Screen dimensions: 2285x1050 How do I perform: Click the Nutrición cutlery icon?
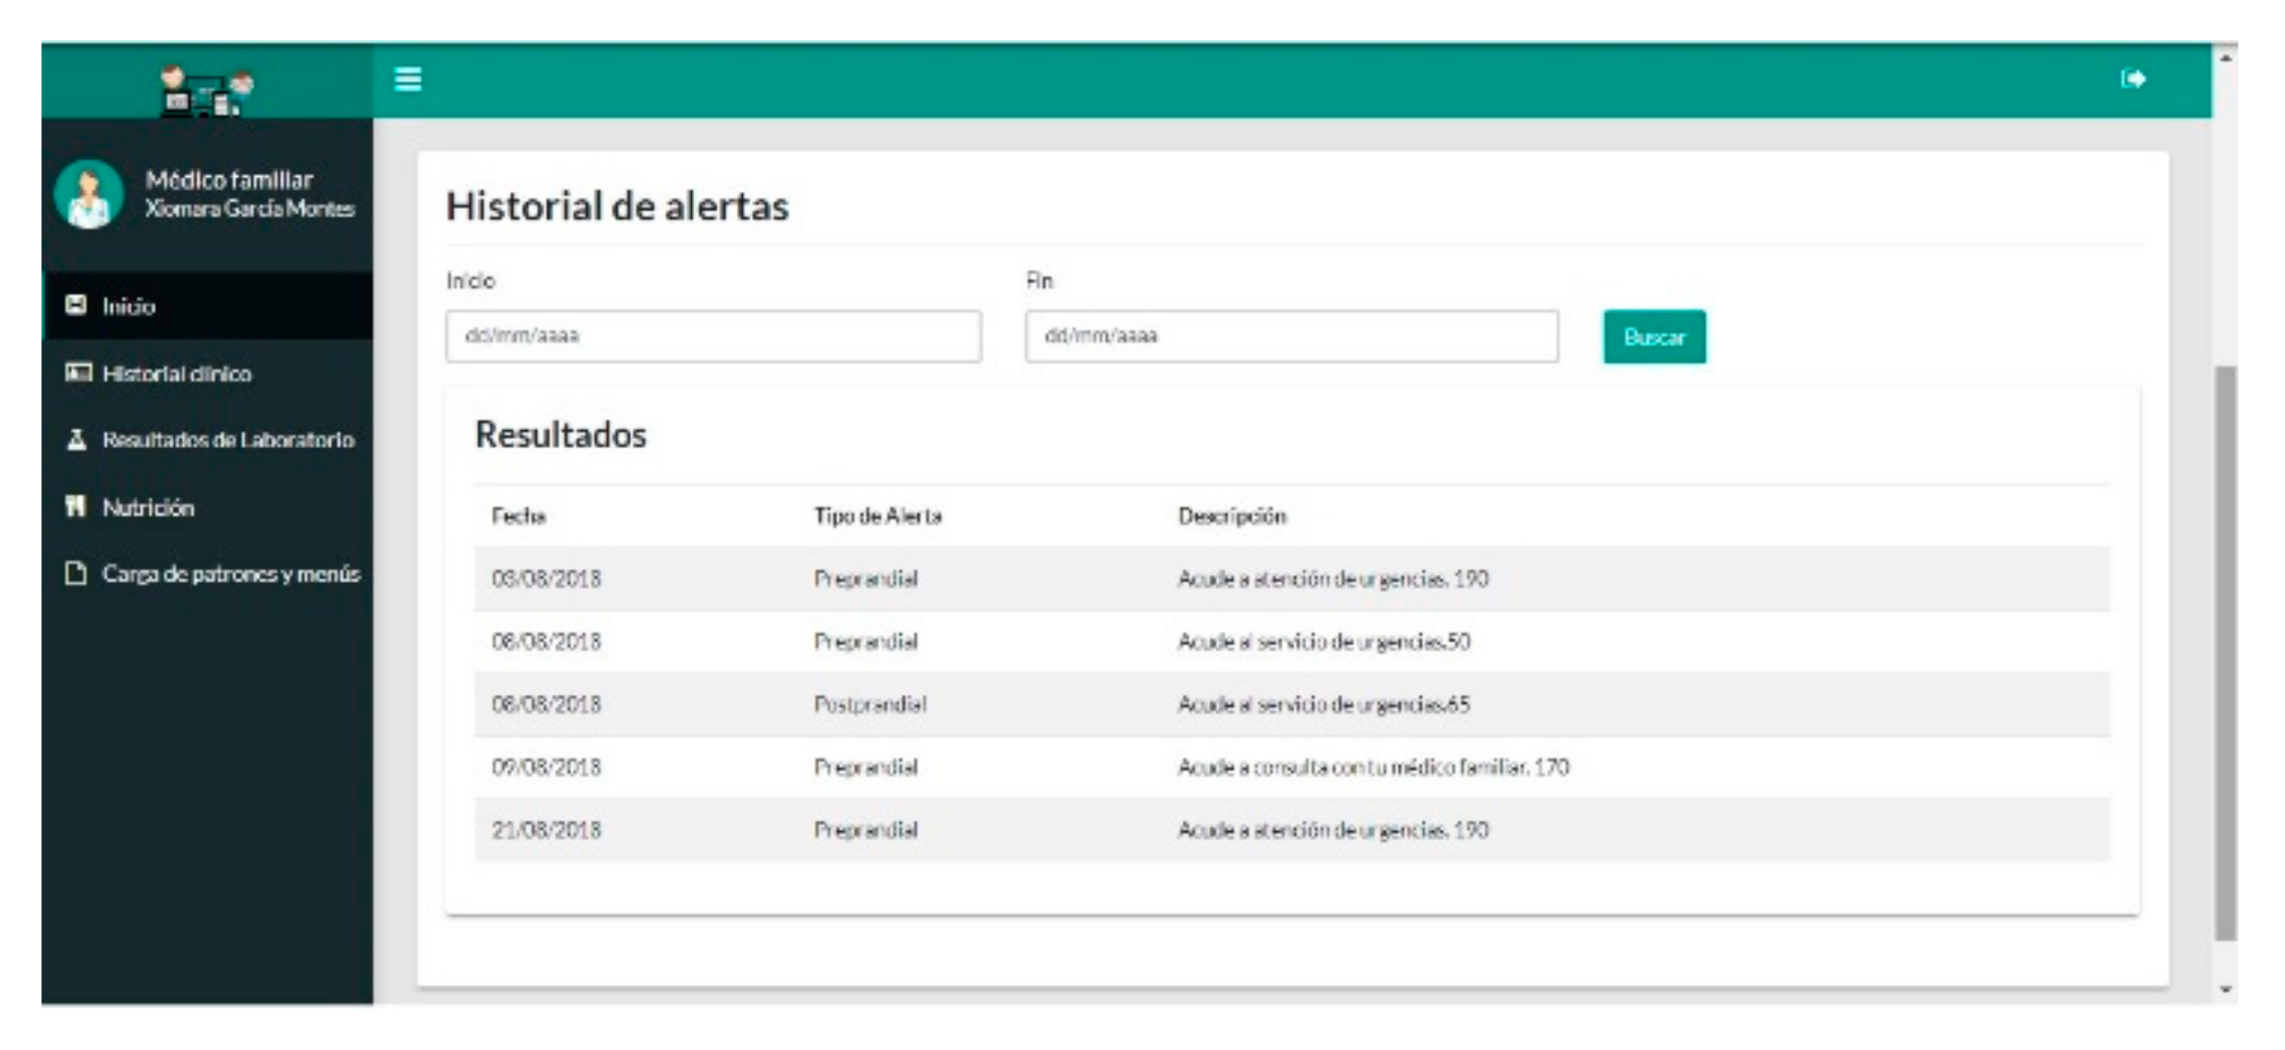pyautogui.click(x=76, y=507)
